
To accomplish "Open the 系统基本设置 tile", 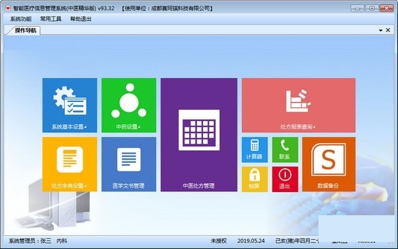I will 70,105.
